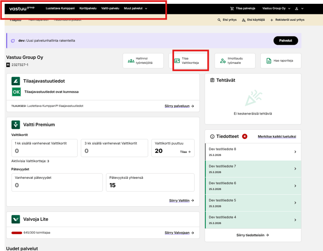The width and height of the screenshot is (323, 251).
Task: Click the magnifier icon next to Etsi yritys
Action: pos(219,20)
